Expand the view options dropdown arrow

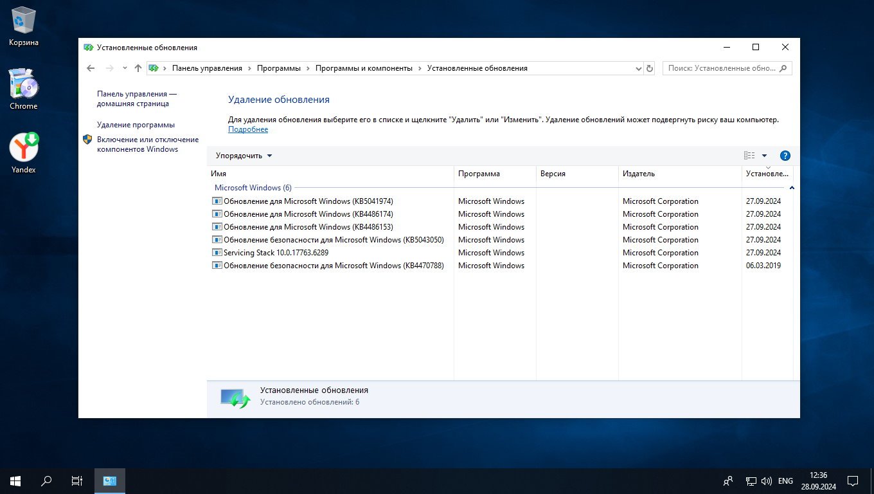(764, 156)
